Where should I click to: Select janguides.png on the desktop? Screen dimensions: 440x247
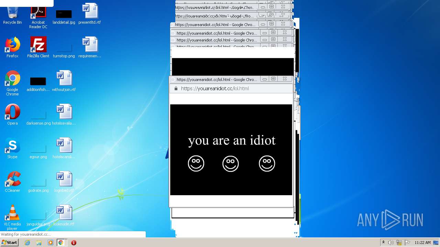(x=38, y=219)
